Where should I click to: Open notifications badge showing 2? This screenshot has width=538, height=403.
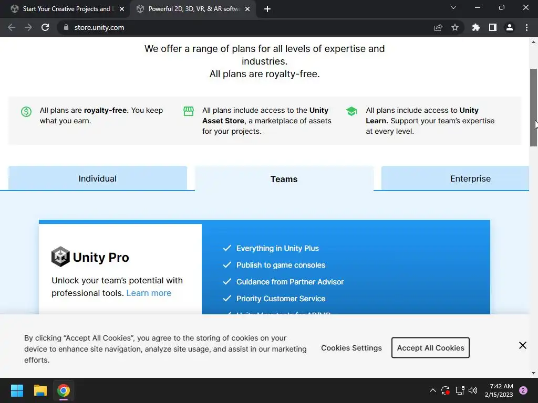tap(523, 390)
